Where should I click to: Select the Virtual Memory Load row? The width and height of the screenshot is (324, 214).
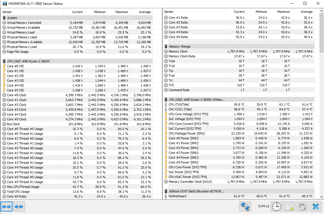[77, 32]
